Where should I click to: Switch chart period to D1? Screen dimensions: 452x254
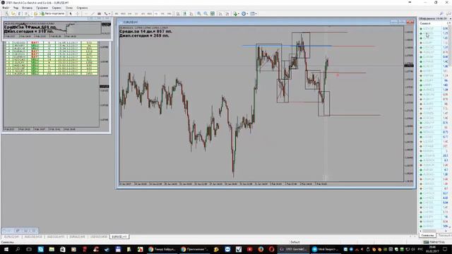coord(156,13)
